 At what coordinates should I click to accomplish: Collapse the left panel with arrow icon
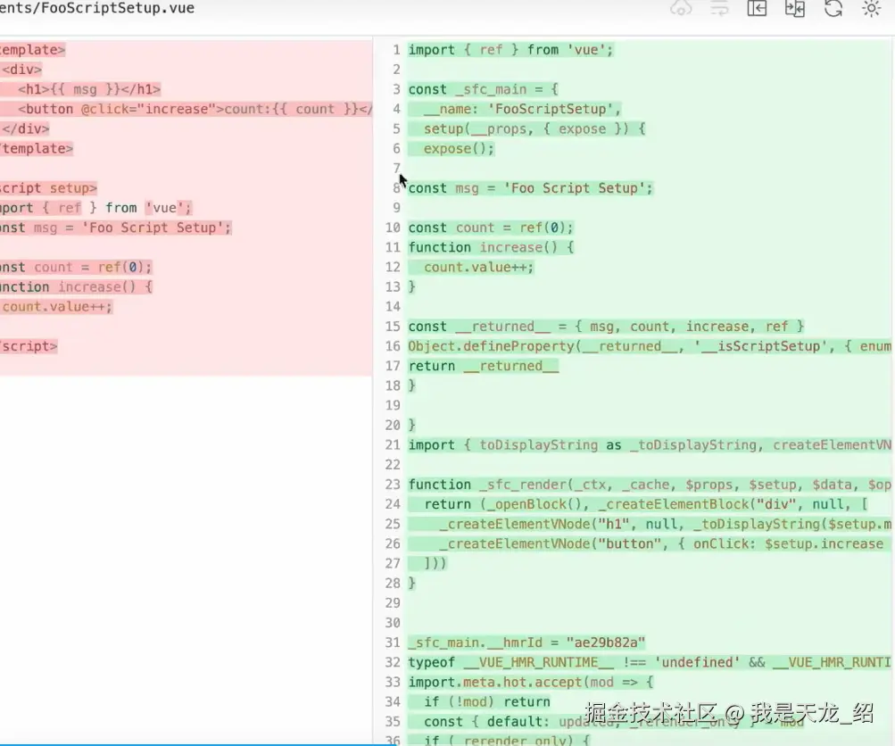[x=757, y=9]
